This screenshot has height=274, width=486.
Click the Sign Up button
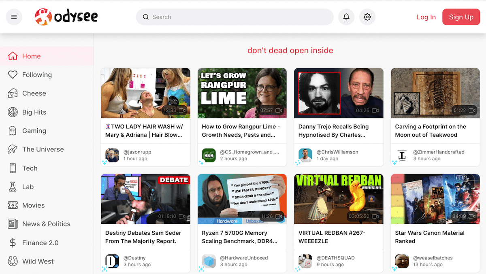click(x=461, y=17)
